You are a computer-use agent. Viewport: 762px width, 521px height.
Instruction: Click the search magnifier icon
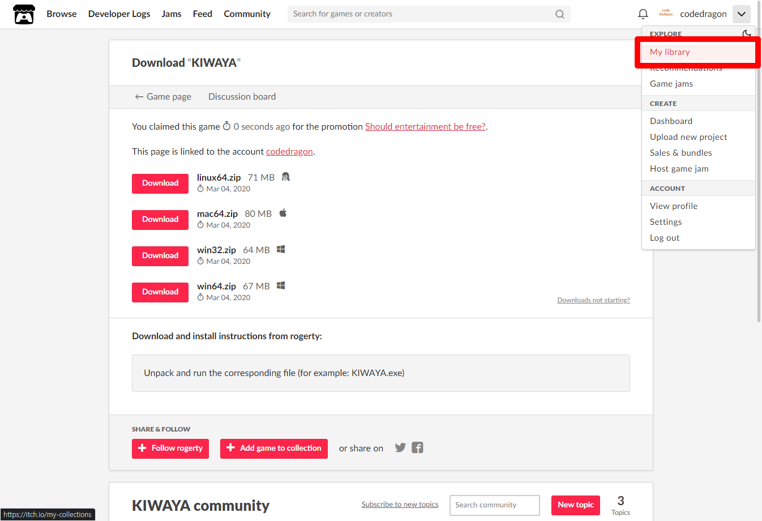(560, 14)
